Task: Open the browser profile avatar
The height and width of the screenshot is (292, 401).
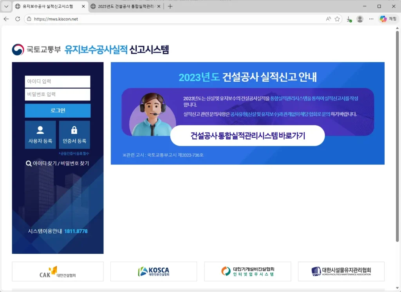Action: 360,19
